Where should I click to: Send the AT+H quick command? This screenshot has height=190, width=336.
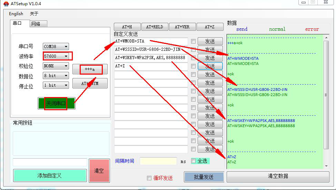(127, 27)
